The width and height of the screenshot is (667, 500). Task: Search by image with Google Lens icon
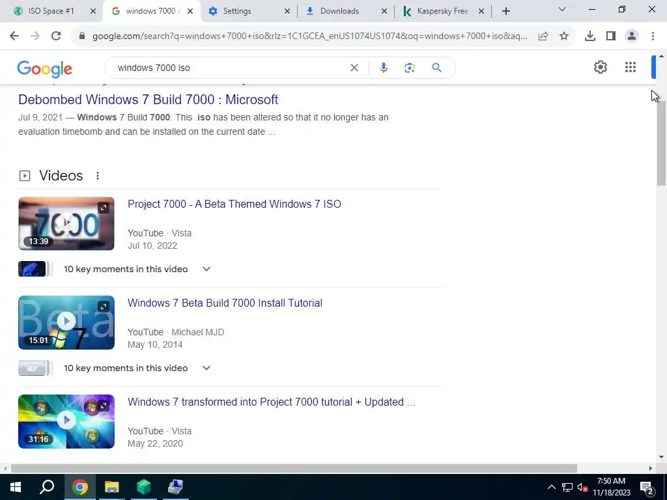coord(409,68)
